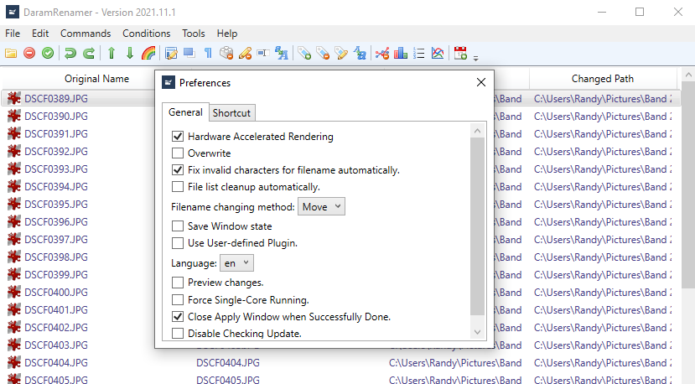Enable the Overwrite checkbox

pos(178,153)
